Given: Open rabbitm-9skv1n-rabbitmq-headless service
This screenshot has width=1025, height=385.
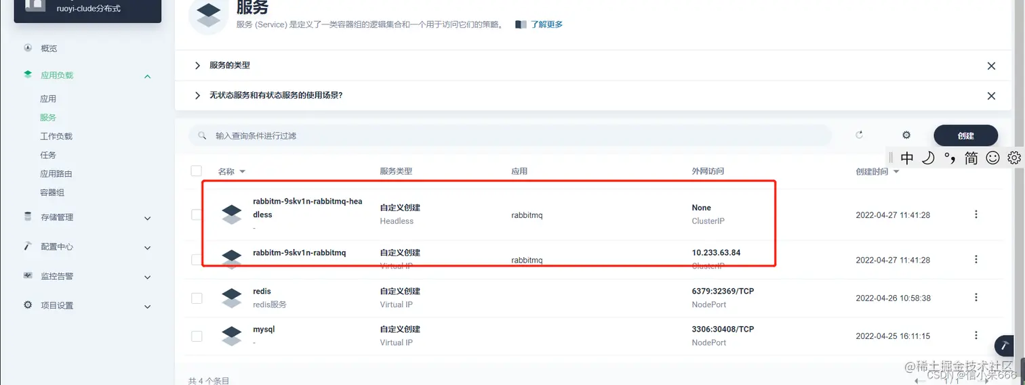Looking at the screenshot, I should pyautogui.click(x=307, y=208).
